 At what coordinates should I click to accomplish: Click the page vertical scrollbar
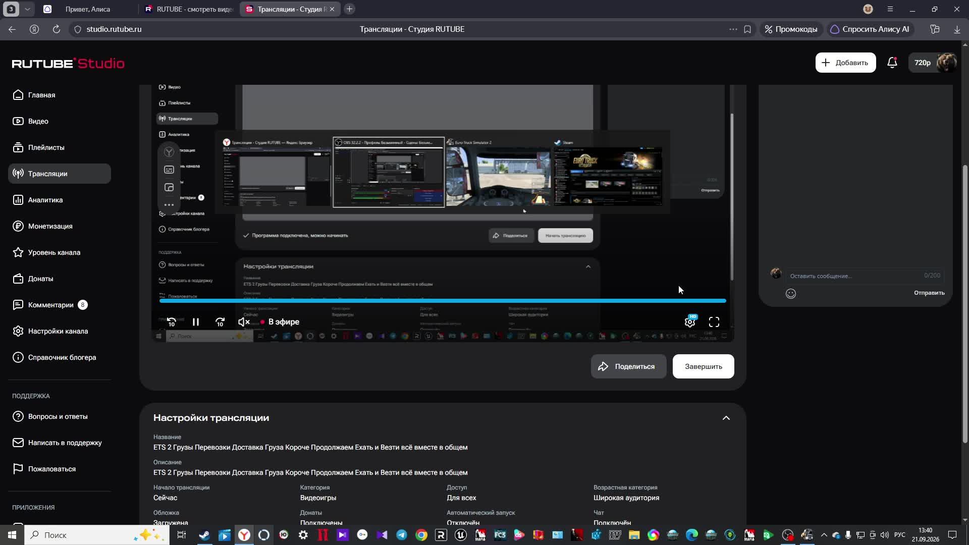coord(965,304)
